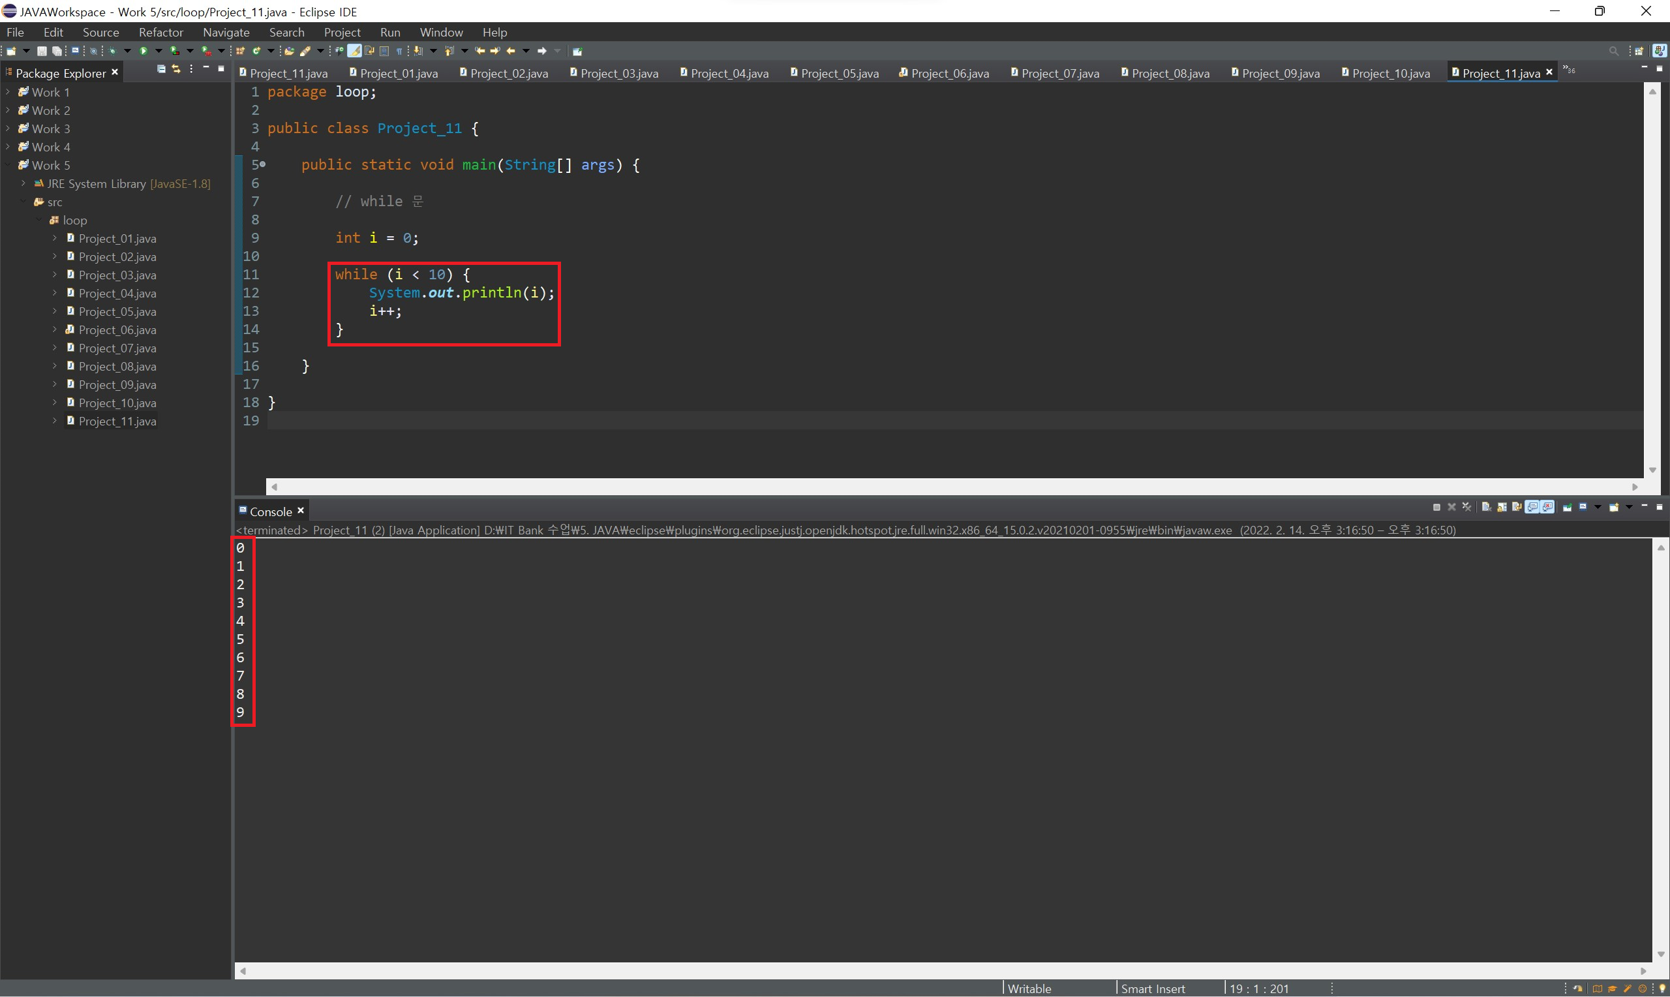1670x997 pixels.
Task: Open the Run button dropdown arrow
Action: [159, 51]
